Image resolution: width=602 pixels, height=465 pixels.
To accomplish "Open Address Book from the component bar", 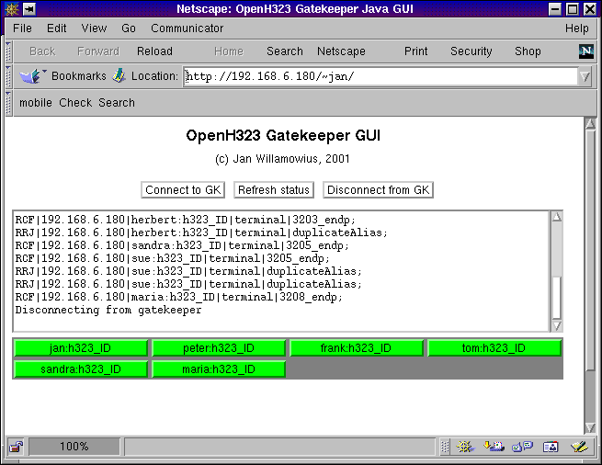I will (x=551, y=447).
